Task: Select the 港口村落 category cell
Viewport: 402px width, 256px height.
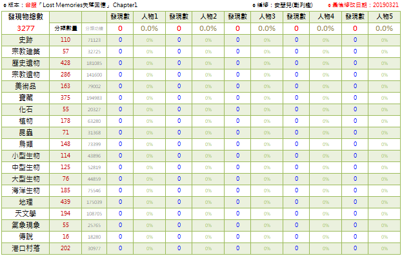Action: [x=25, y=248]
